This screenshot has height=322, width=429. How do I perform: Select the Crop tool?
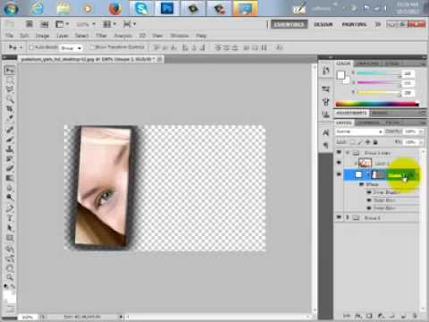point(10,108)
